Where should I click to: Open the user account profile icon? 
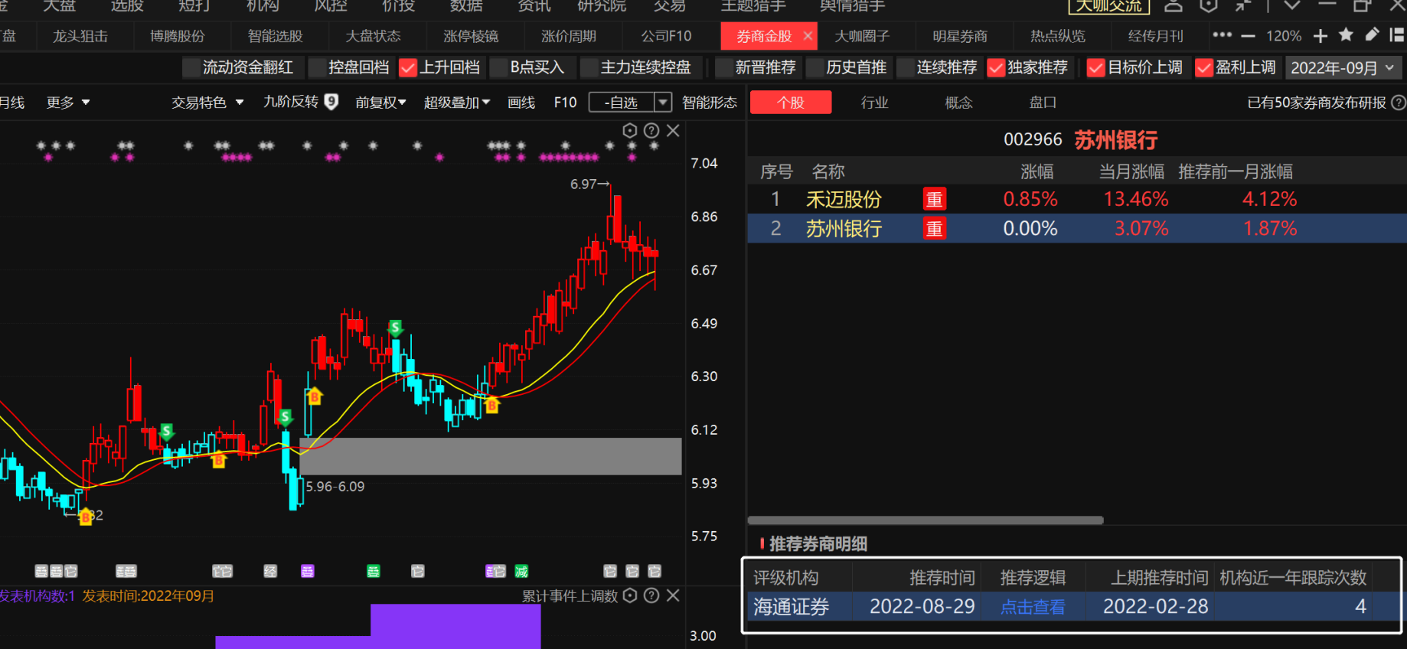point(1174,5)
